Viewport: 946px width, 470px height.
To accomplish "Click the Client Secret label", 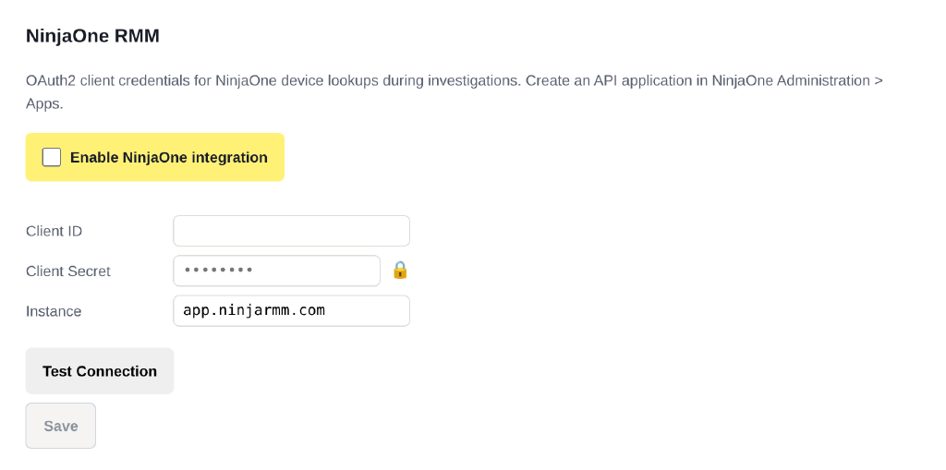I will pos(68,271).
